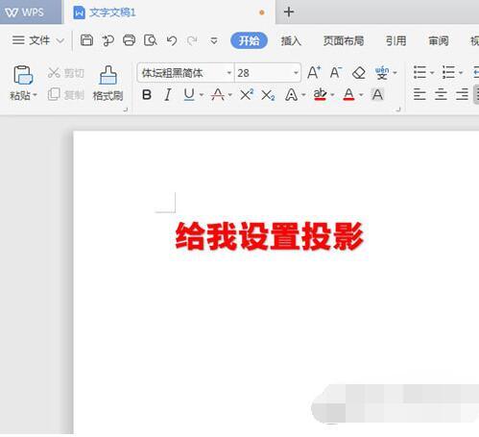Toggle underline formatting
The image size is (479, 437).
click(x=189, y=95)
